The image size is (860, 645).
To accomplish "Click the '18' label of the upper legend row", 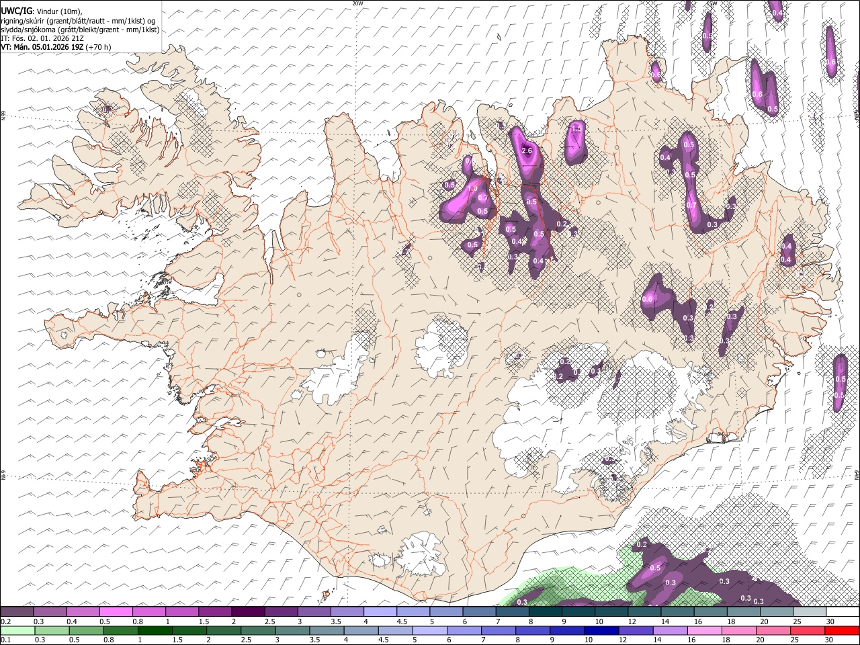I will click(x=731, y=621).
